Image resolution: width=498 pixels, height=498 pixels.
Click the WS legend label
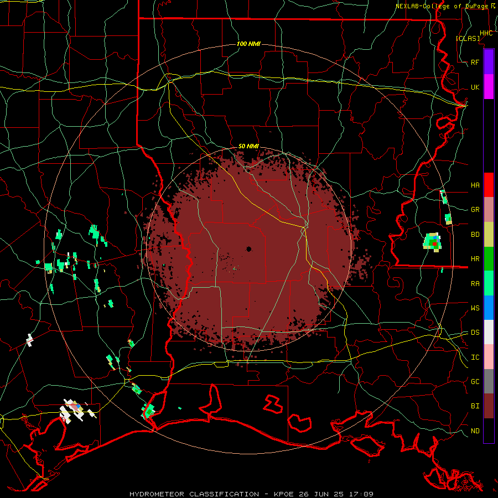(x=475, y=308)
